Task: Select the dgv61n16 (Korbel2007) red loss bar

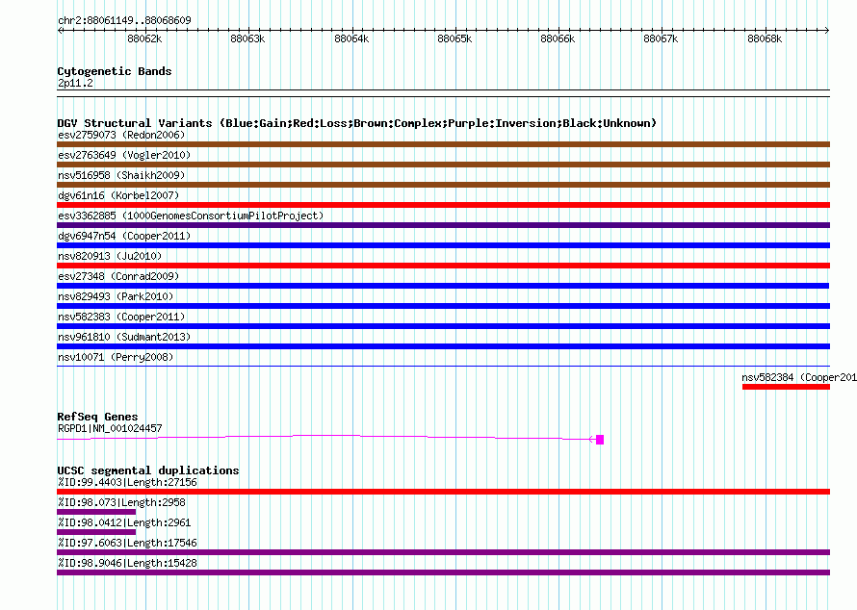Action: [x=443, y=205]
